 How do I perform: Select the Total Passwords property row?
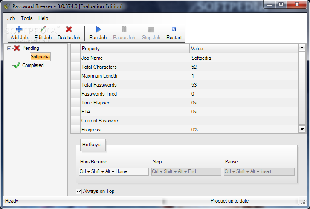click(185, 85)
